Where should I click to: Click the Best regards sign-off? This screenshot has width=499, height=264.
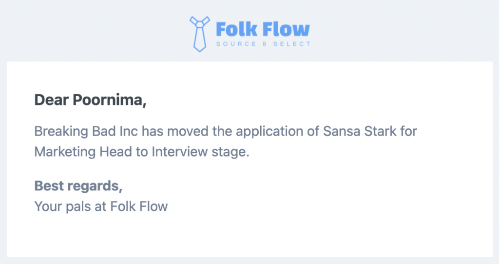click(78, 186)
